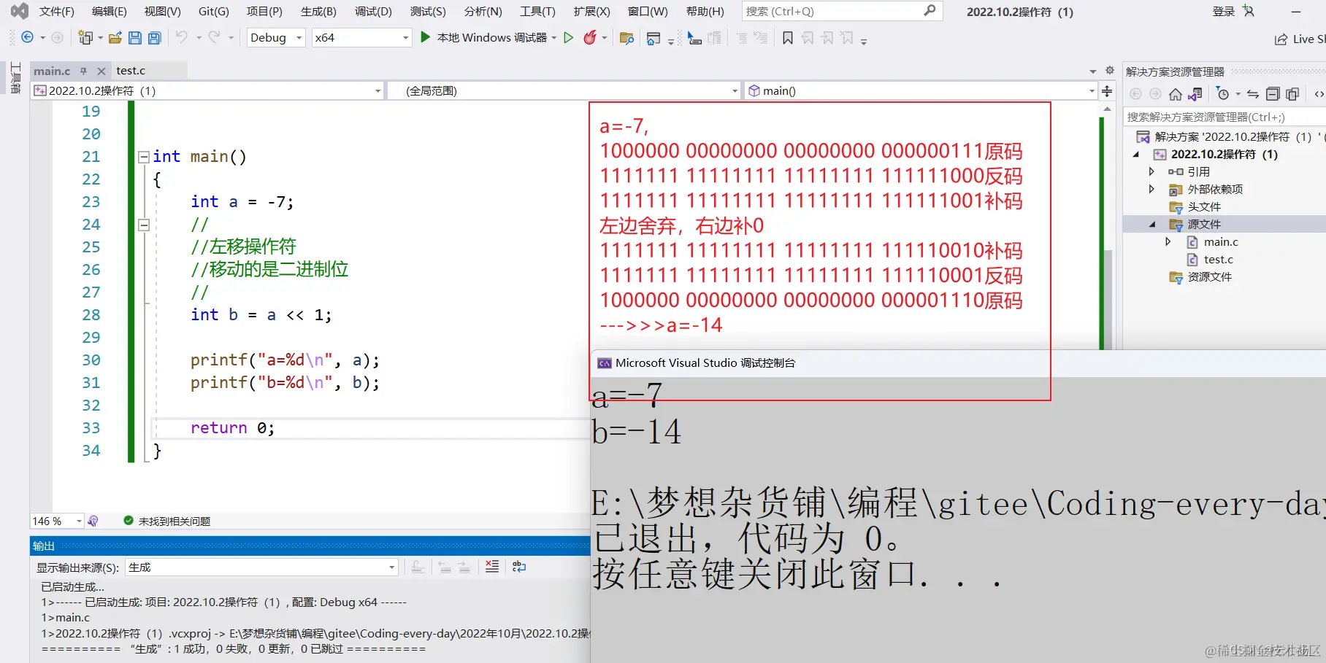Collapse project node '2022.10.2操作符 (1)' arrow

click(1136, 154)
